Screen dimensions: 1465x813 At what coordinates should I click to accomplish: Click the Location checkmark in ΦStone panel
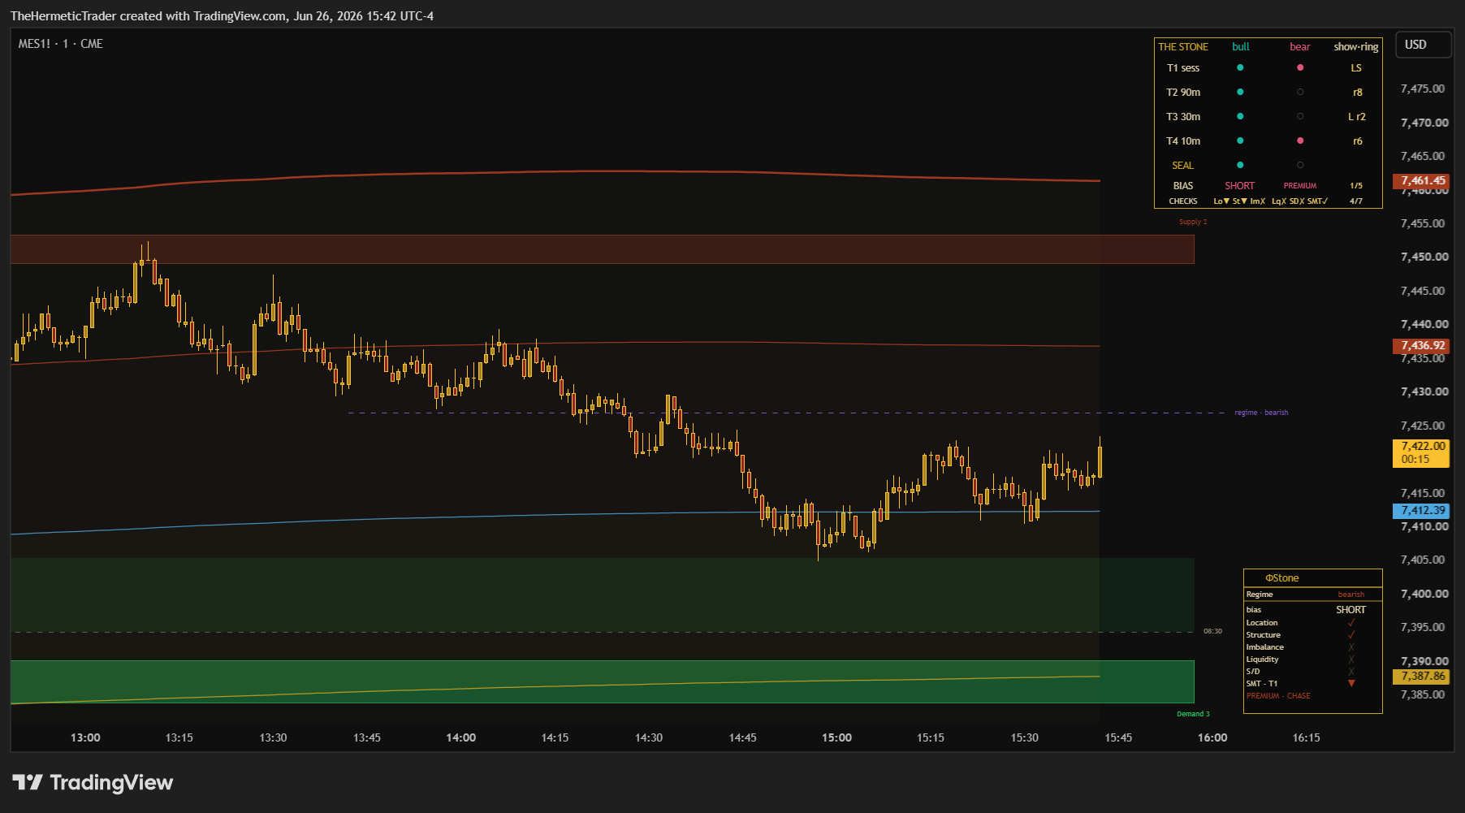(1351, 623)
